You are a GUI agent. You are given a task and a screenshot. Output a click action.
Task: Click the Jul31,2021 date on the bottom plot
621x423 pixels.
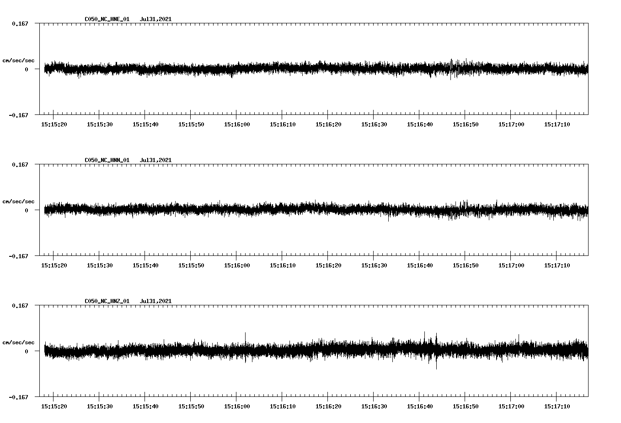tap(156, 301)
